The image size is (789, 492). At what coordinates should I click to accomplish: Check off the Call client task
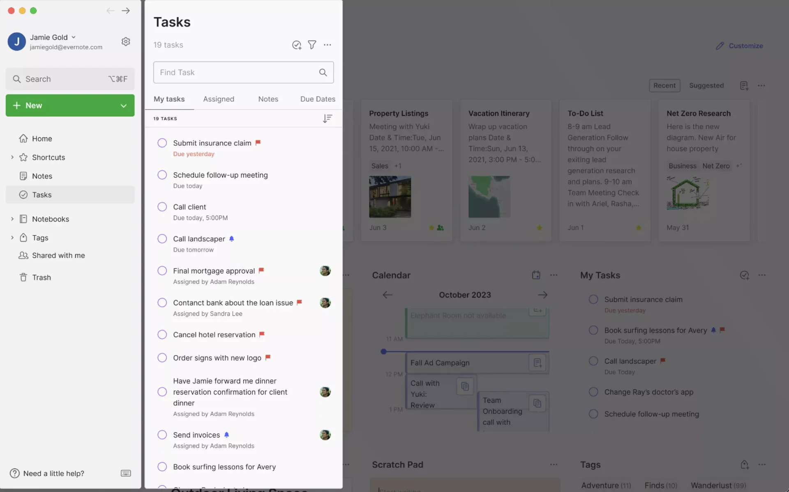[x=162, y=207]
